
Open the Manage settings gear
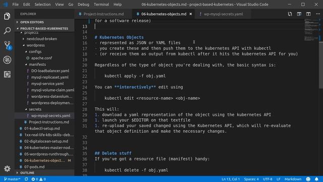[7, 168]
